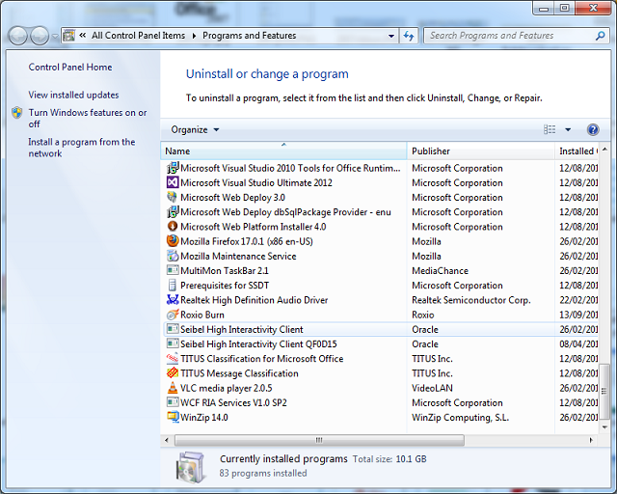Image resolution: width=617 pixels, height=494 pixels.
Task: Click All Control Panel Items breadcrumb
Action: click(x=139, y=36)
